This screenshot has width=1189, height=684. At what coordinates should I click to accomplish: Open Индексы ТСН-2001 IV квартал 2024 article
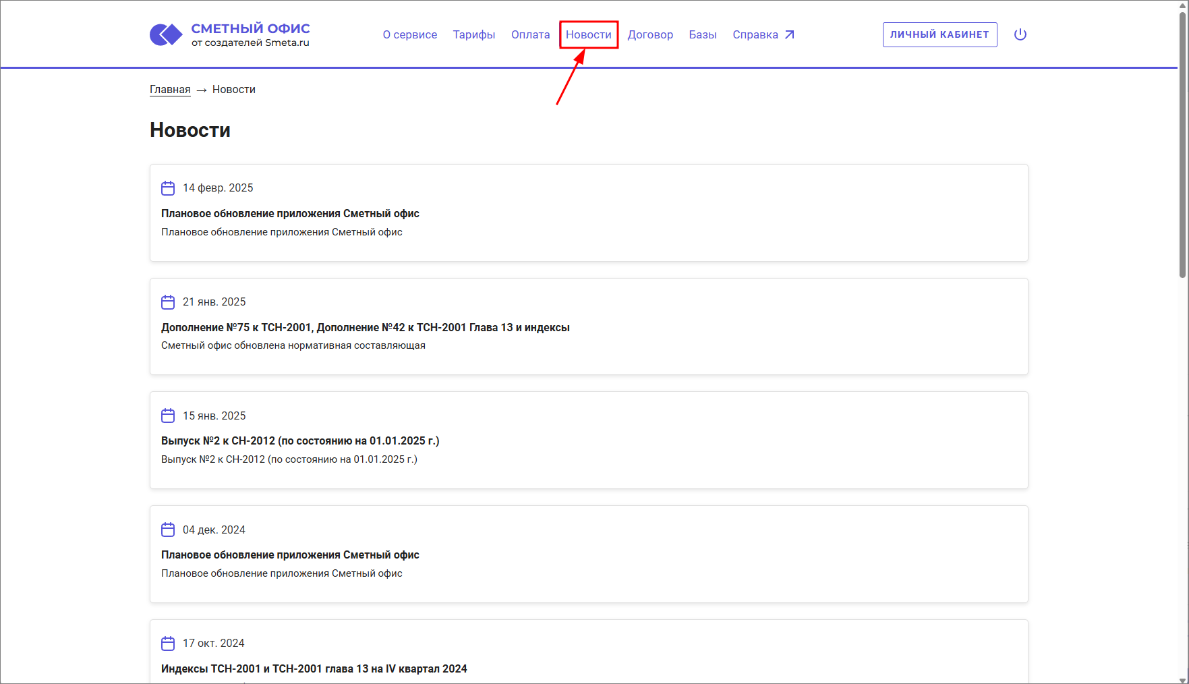coord(314,668)
